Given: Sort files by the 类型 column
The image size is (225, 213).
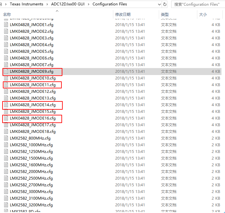Looking at the screenshot, I should click(x=165, y=15).
